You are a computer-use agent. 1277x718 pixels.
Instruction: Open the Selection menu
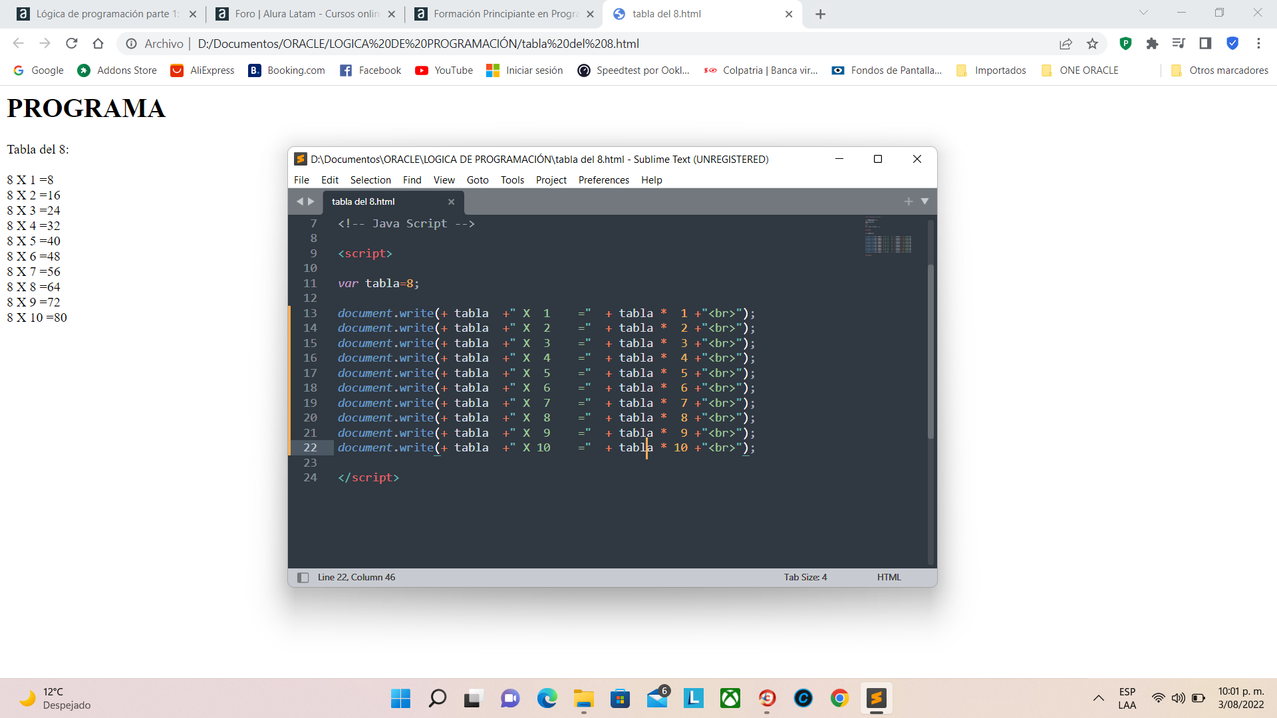point(370,179)
